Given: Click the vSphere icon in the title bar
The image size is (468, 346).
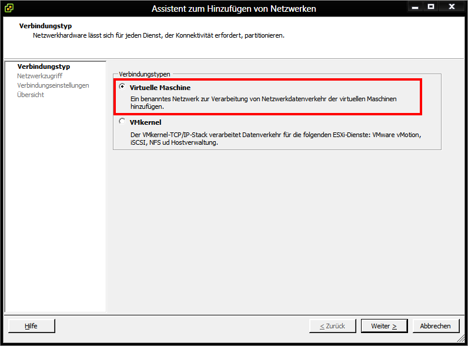Looking at the screenshot, I should tap(9, 8).
